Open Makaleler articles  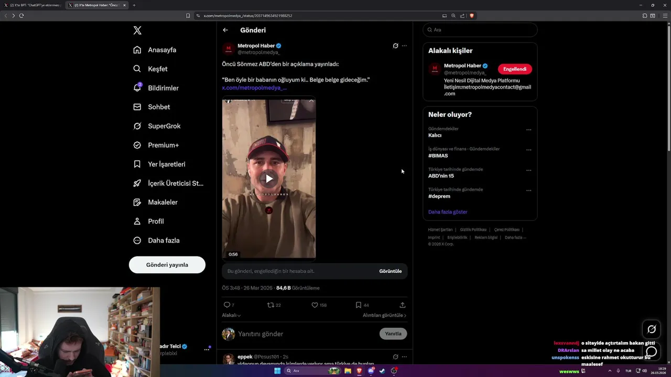(x=155, y=202)
